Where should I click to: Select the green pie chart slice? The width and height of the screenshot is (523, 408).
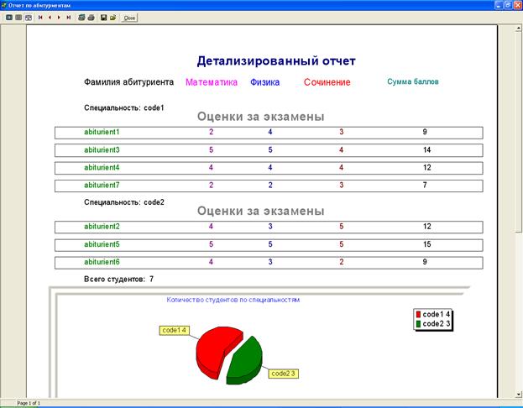point(243,359)
